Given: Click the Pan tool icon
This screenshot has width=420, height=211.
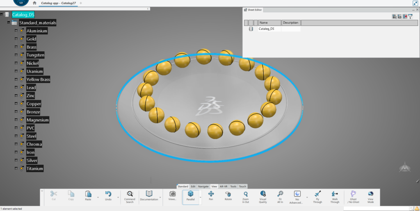Looking at the screenshot, I should [211, 194].
